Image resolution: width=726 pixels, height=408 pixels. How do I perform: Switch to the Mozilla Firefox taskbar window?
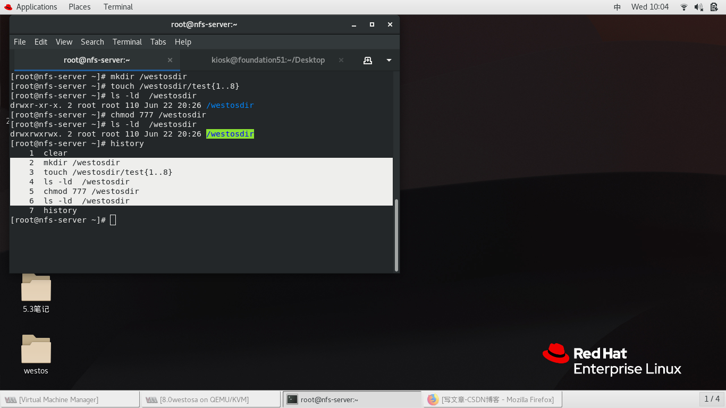click(x=493, y=399)
